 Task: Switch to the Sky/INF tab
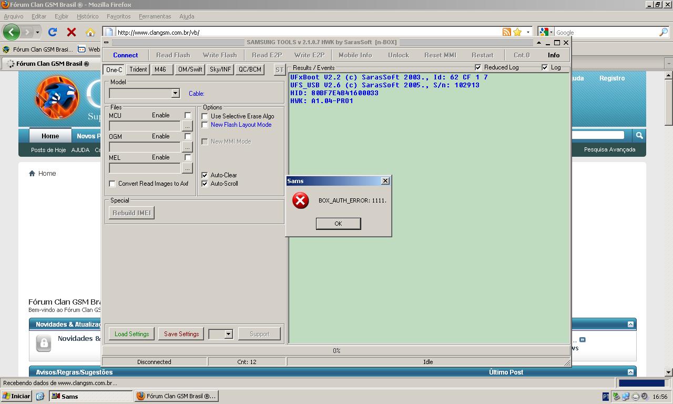tap(220, 69)
